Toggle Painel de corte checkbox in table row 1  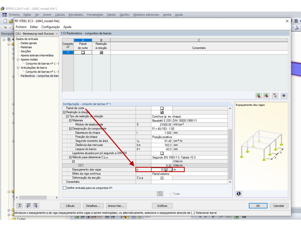83,52
